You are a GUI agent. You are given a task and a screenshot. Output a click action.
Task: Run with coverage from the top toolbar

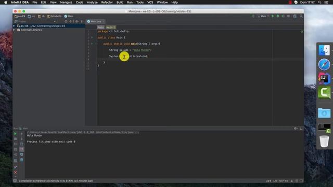point(283,16)
